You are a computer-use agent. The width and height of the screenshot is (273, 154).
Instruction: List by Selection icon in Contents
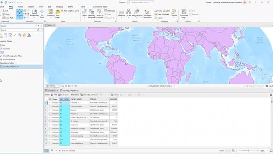pyautogui.click(x=10, y=35)
